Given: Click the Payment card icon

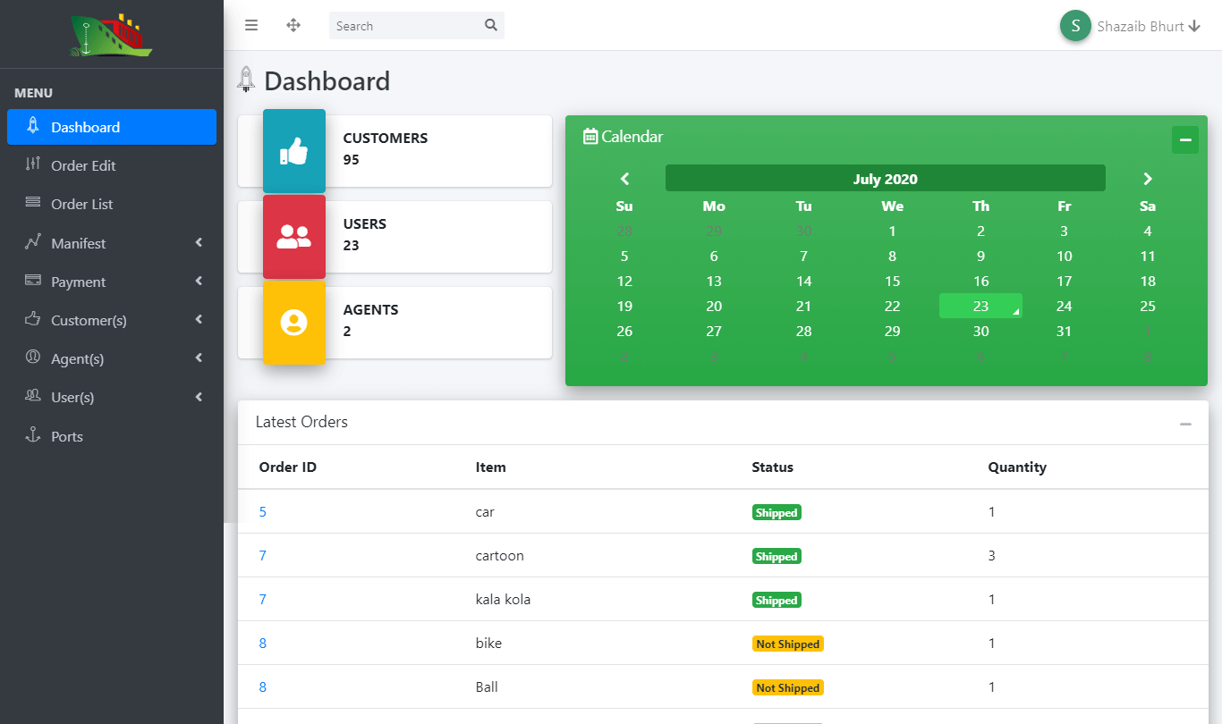Looking at the screenshot, I should (x=33, y=280).
